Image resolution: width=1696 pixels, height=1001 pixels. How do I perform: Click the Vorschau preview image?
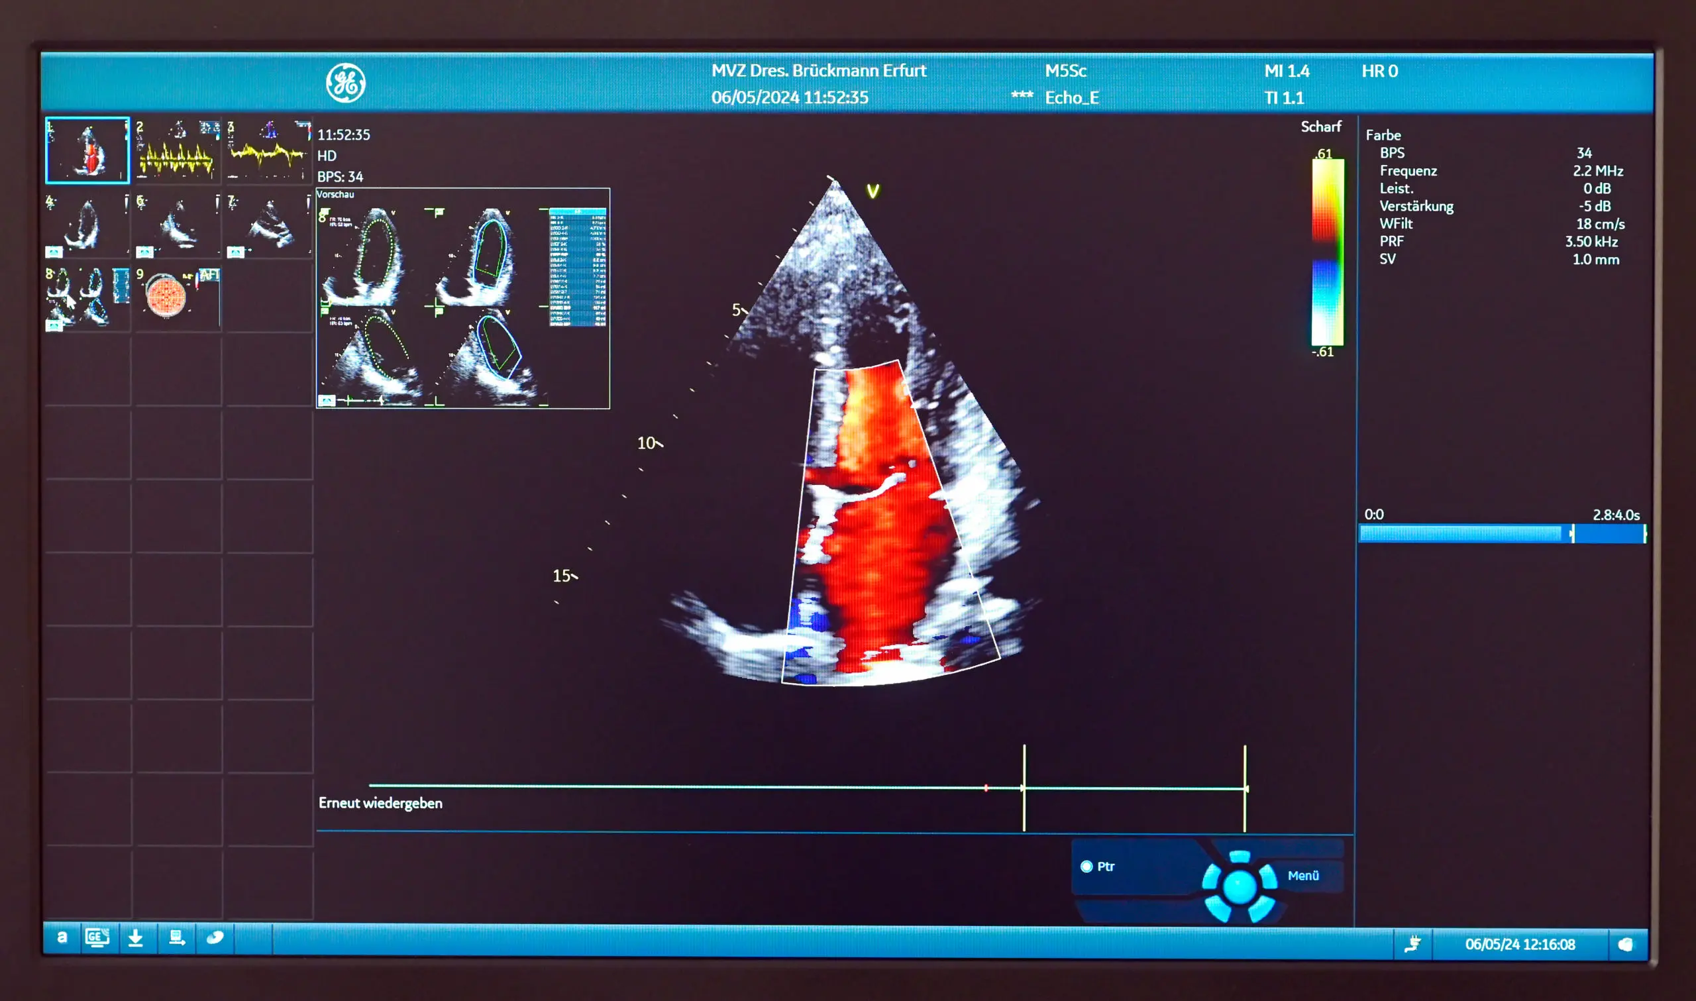pyautogui.click(x=462, y=298)
